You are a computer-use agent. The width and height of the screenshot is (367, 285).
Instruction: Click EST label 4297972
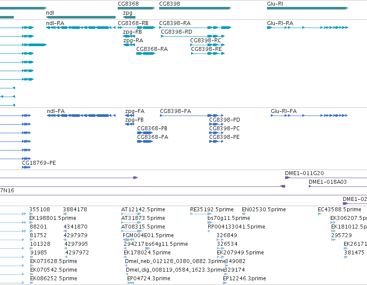[77, 253]
